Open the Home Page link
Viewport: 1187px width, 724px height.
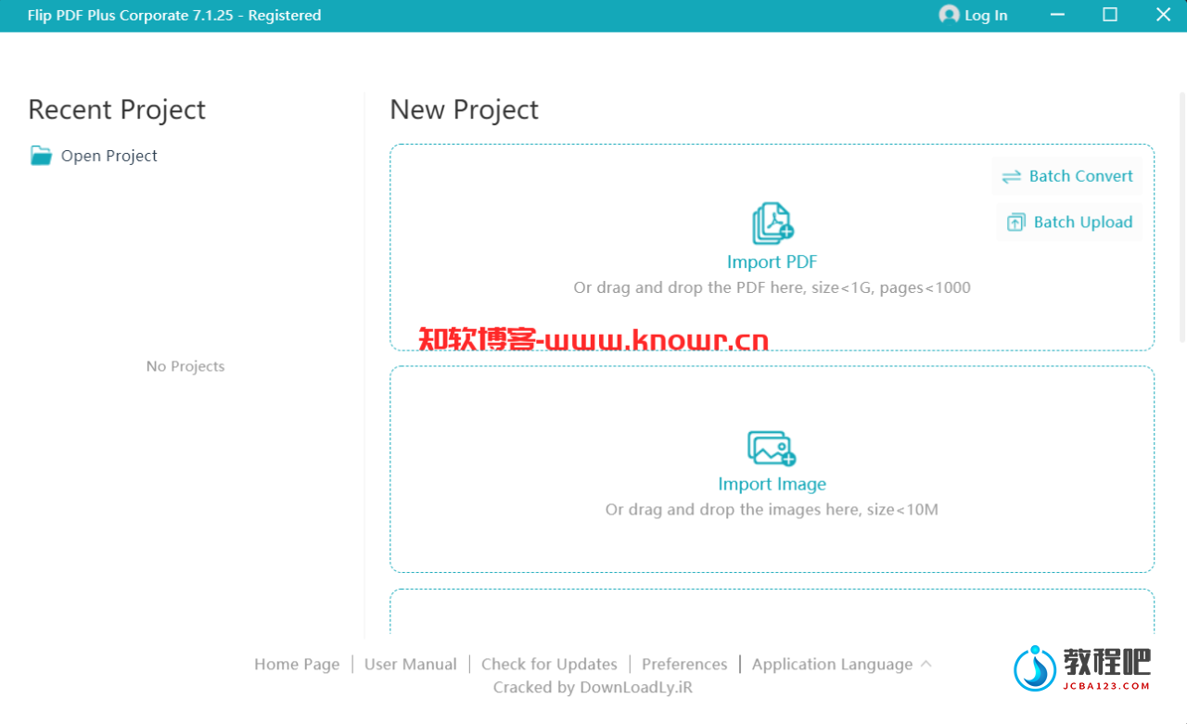click(297, 664)
